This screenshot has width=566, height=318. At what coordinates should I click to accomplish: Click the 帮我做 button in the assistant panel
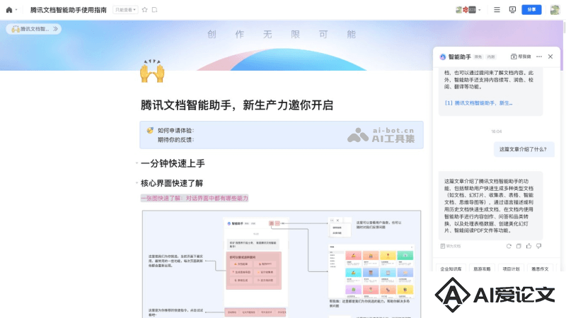pyautogui.click(x=521, y=57)
